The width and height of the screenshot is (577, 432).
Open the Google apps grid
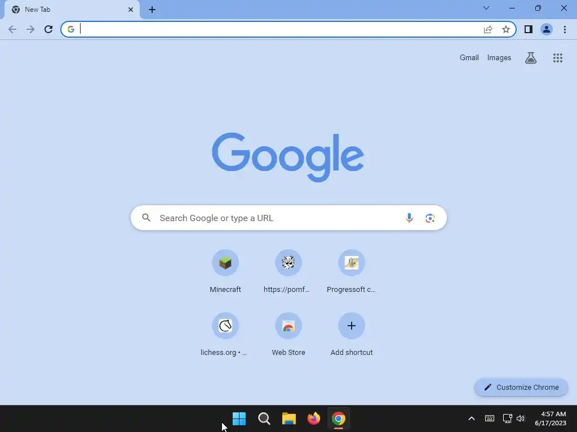coord(557,58)
